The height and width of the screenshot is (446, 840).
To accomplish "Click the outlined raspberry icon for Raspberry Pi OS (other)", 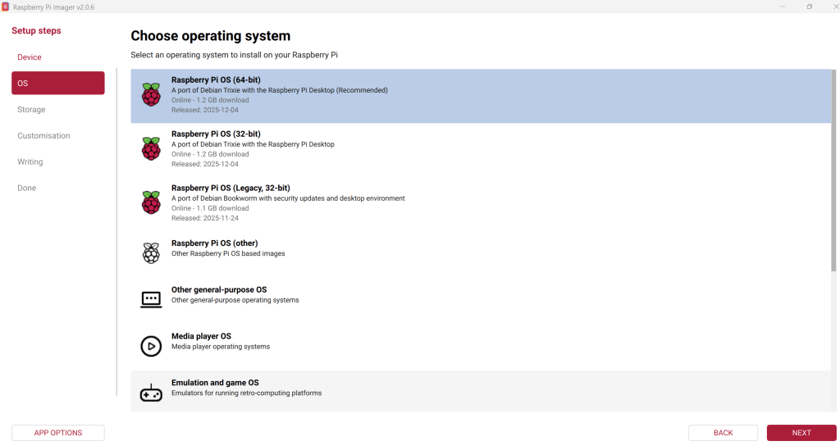I will [x=151, y=253].
